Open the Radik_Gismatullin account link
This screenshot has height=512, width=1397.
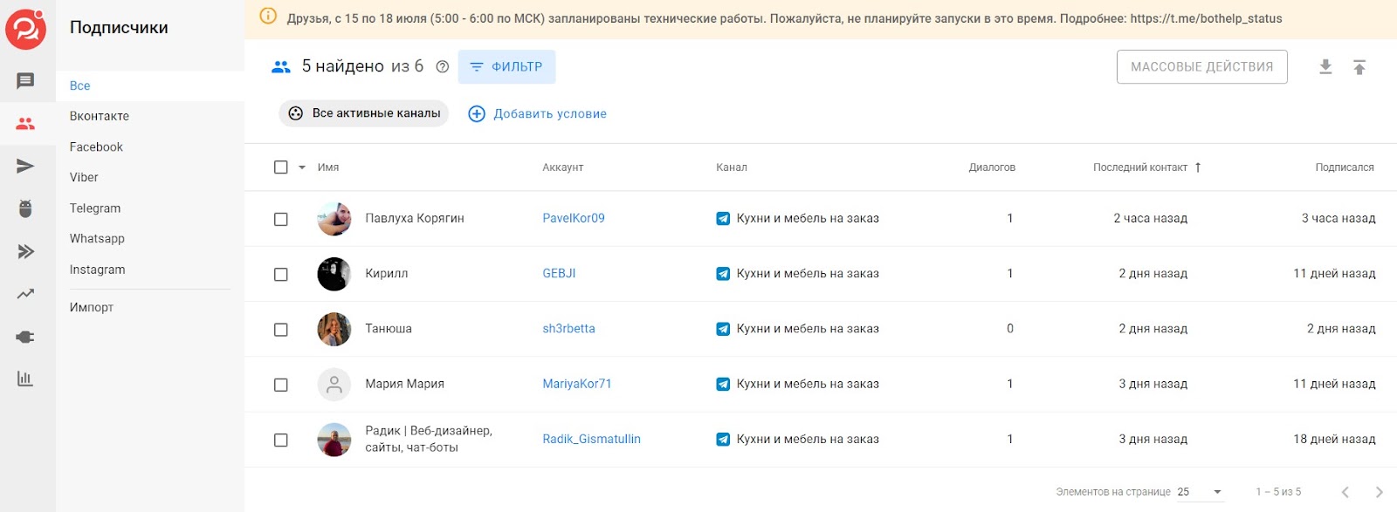(x=591, y=440)
